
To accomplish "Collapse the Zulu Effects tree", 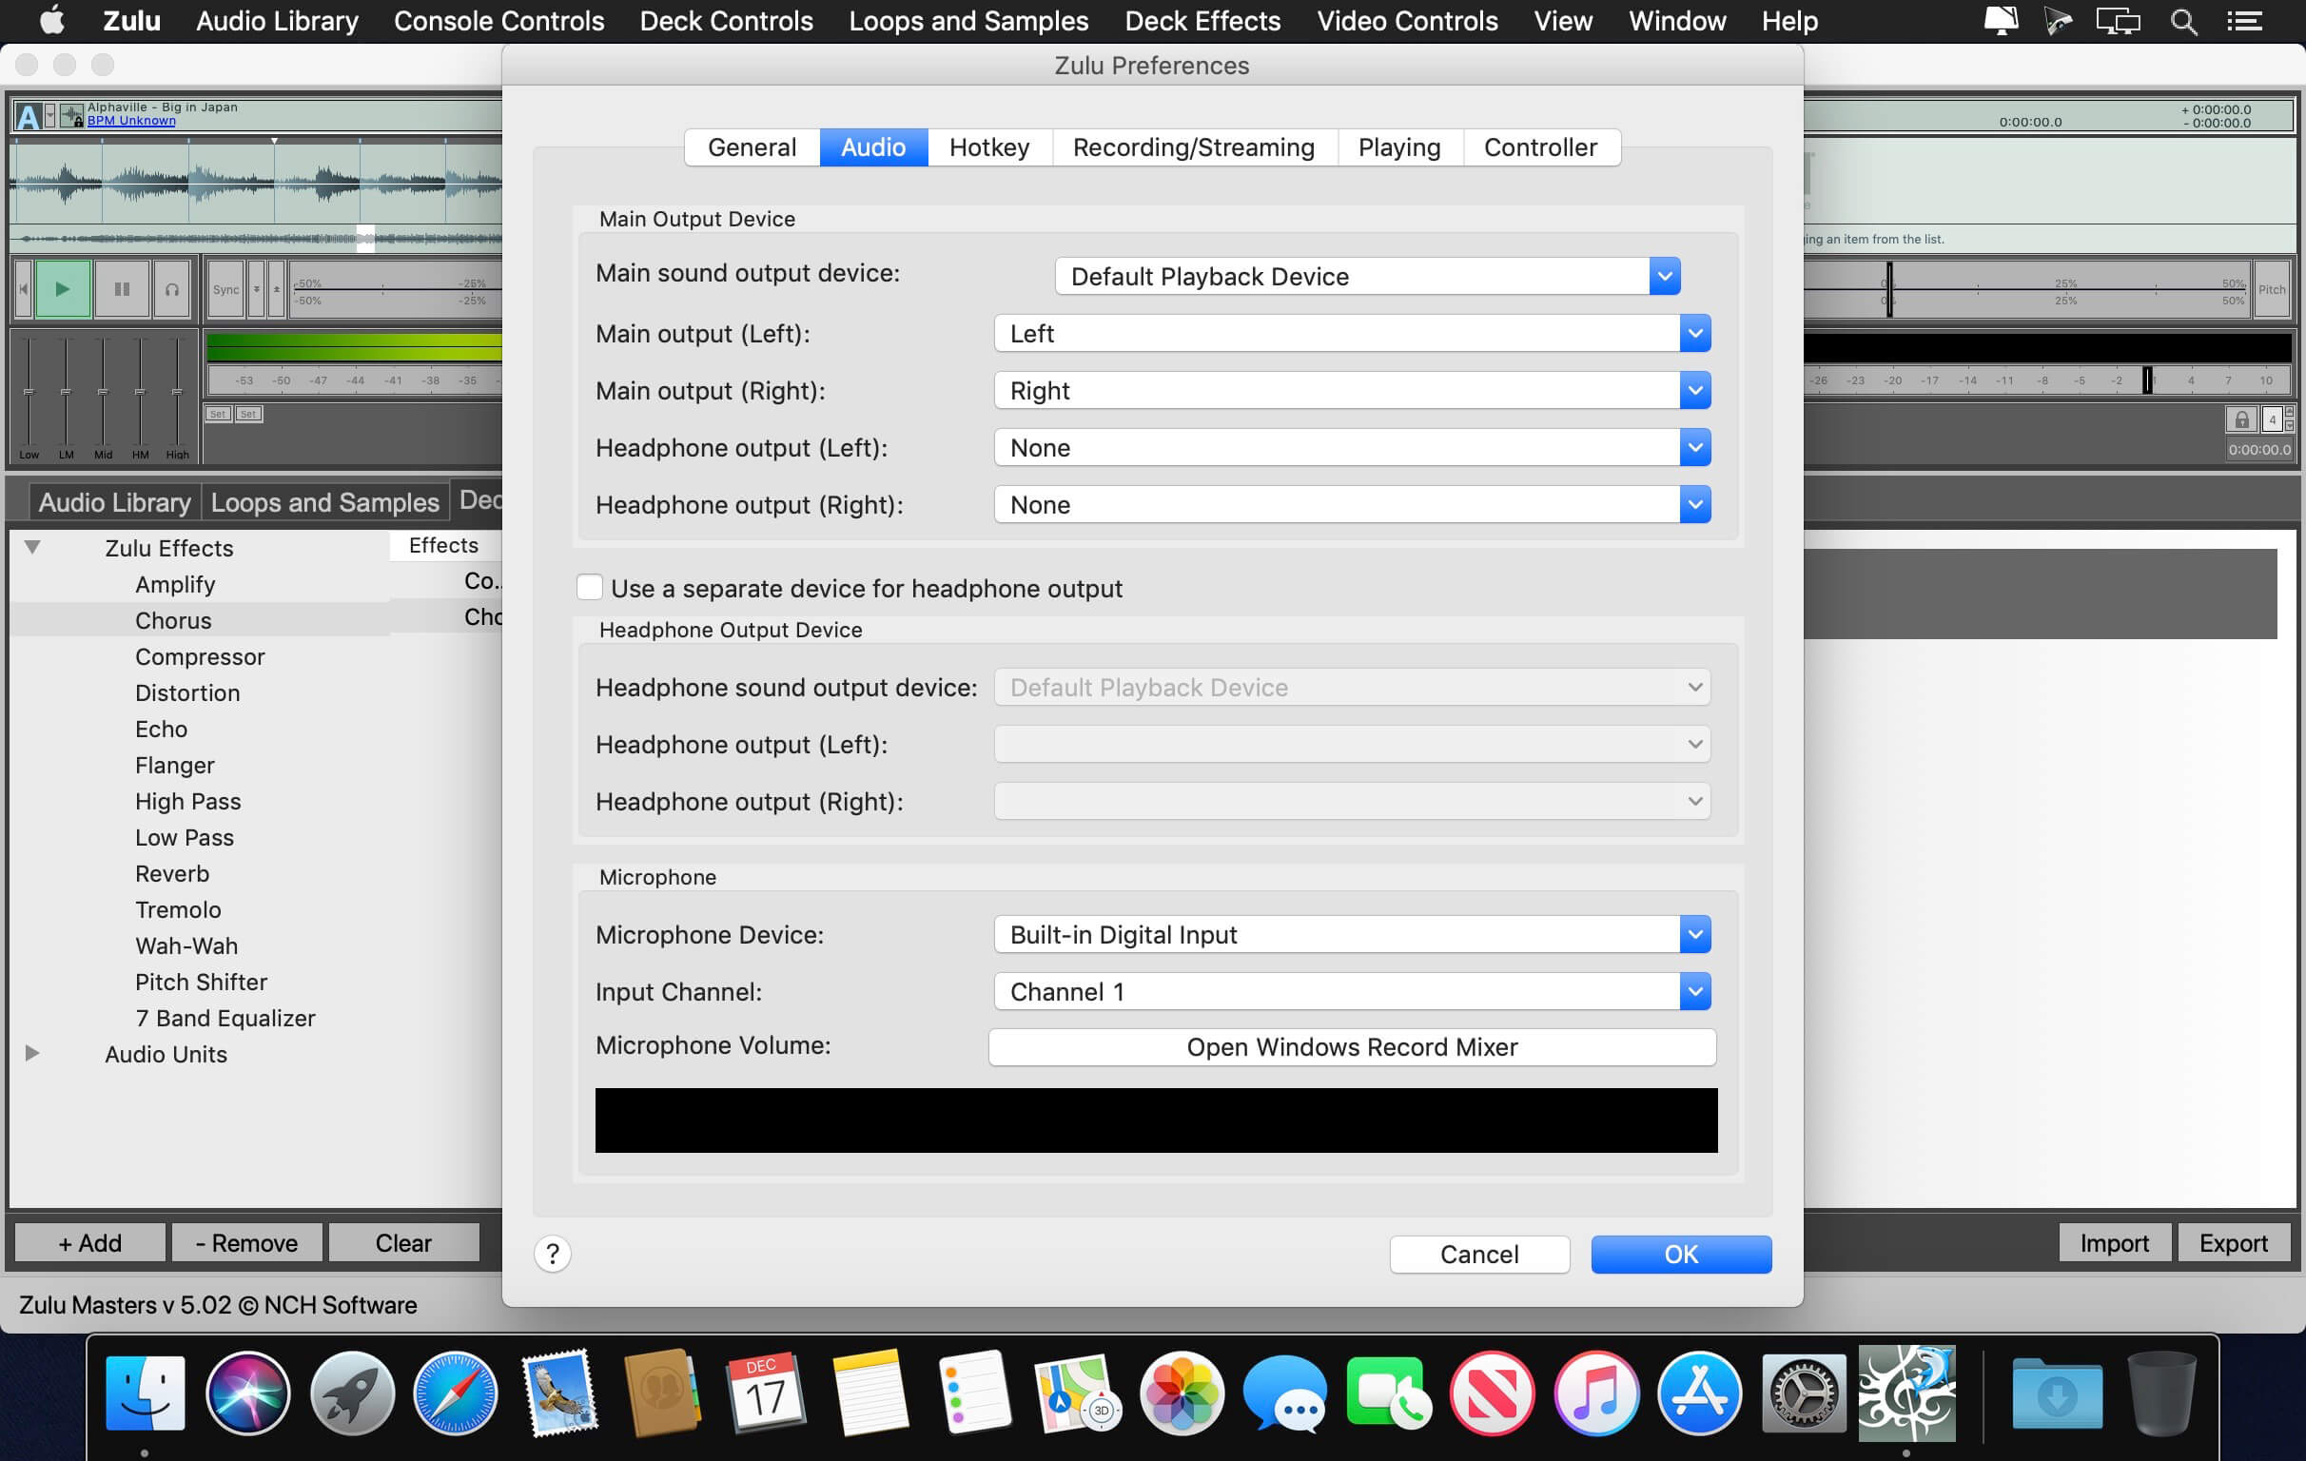I will 31,548.
